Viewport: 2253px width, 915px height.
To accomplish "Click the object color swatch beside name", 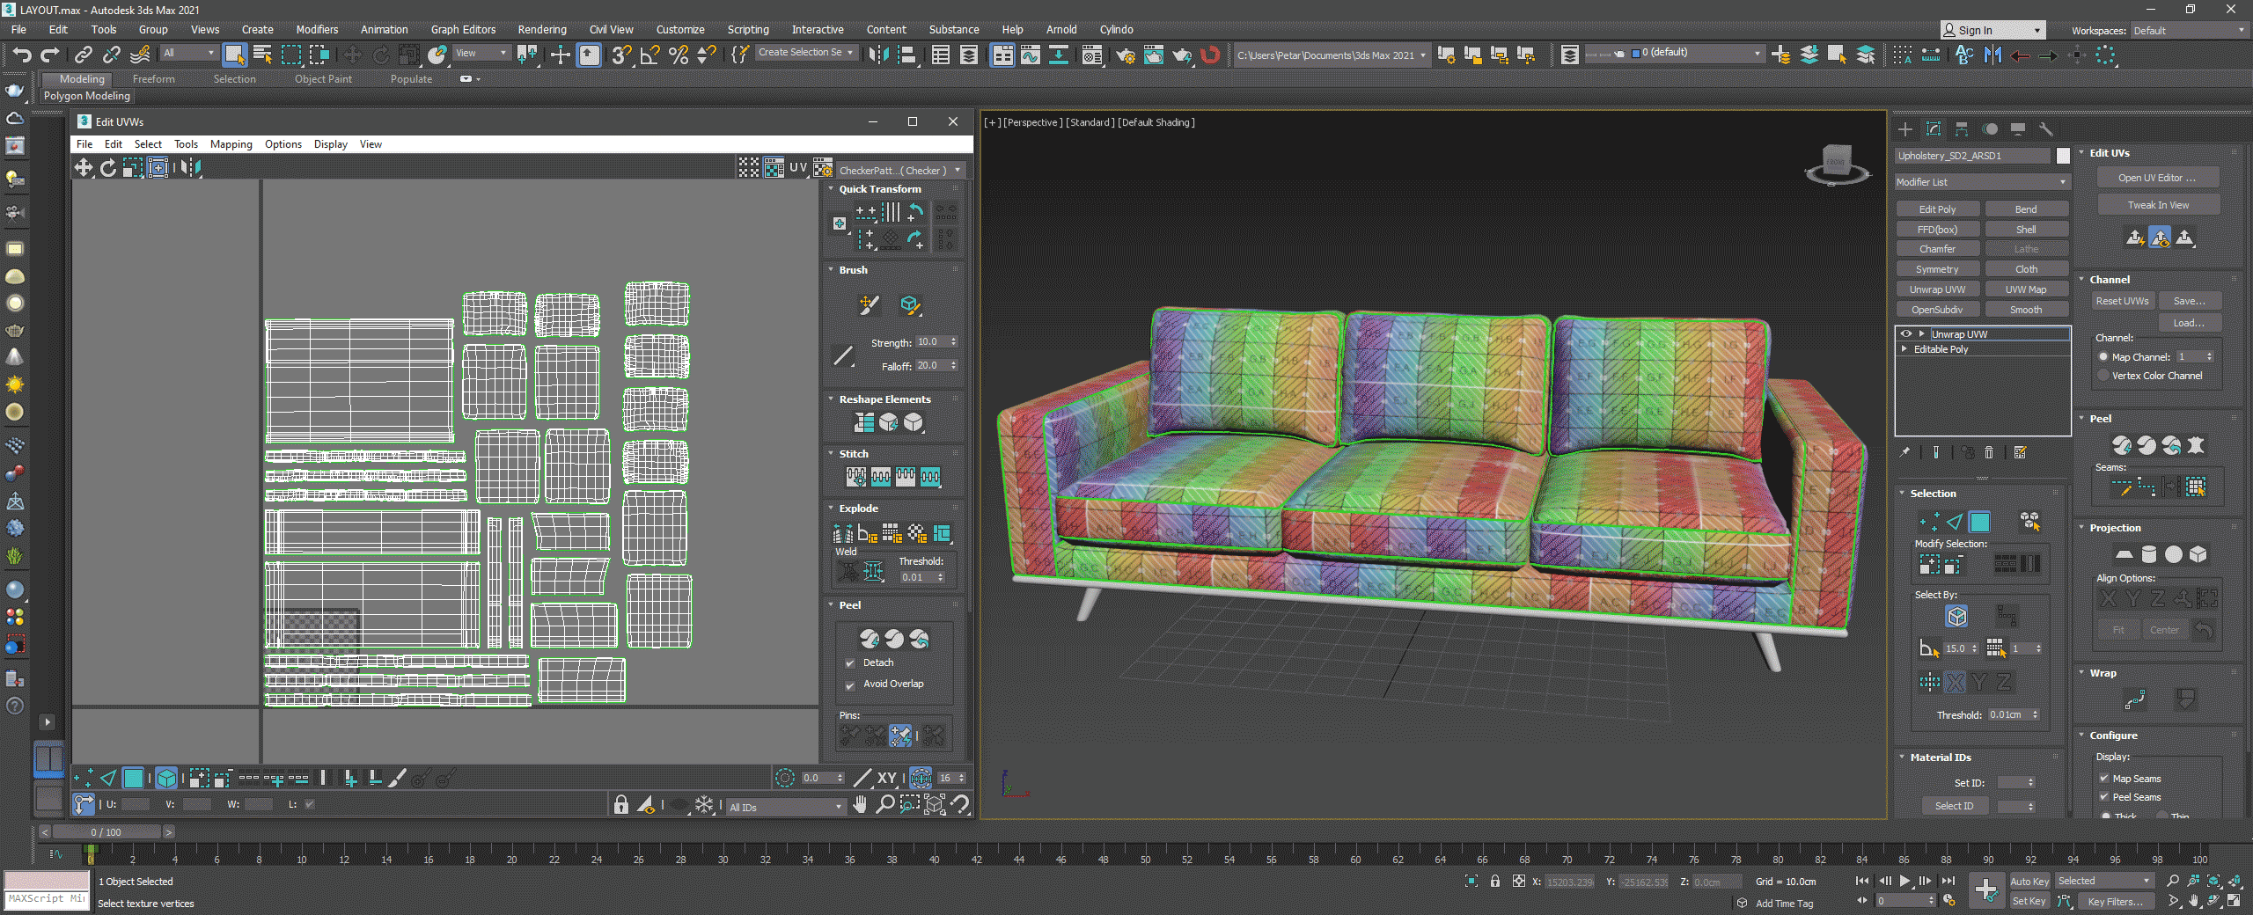I will [x=2063, y=156].
